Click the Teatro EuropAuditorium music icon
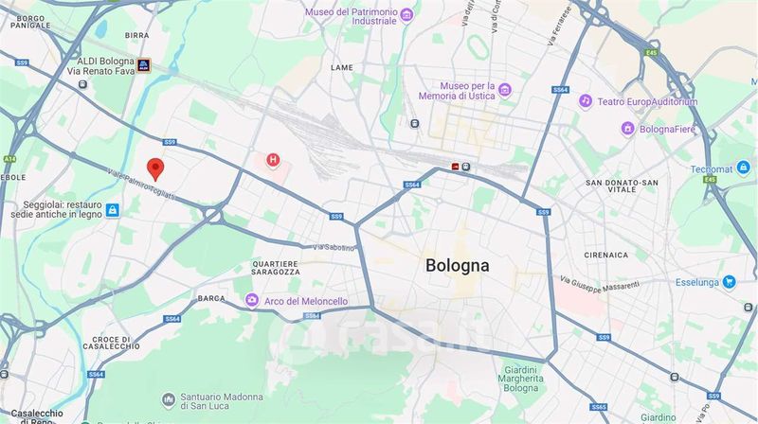 586,101
